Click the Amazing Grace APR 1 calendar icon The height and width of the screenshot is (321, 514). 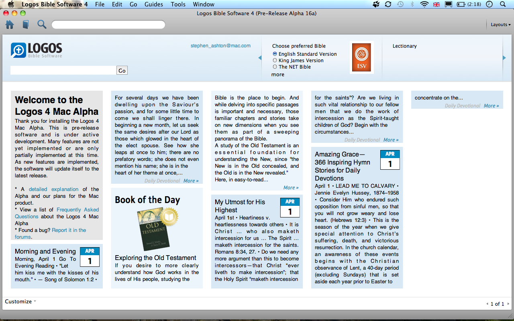[x=390, y=160]
